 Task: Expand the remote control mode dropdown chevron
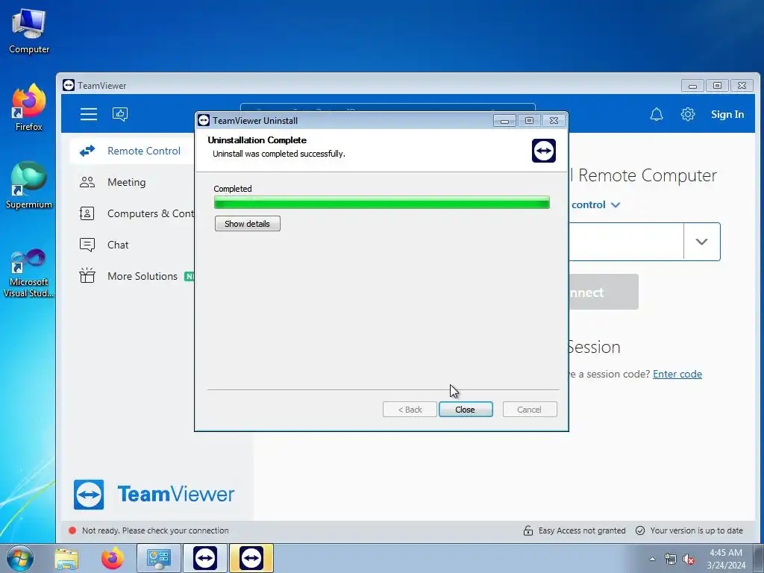point(616,205)
